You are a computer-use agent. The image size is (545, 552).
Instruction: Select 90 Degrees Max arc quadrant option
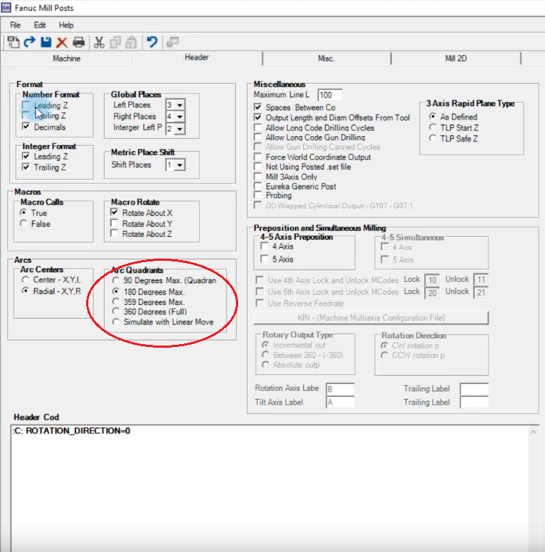(116, 280)
